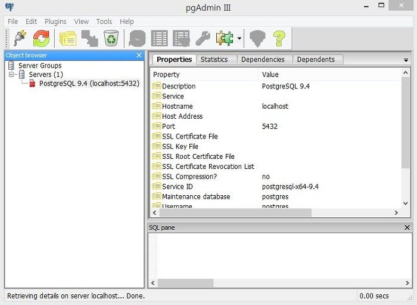This screenshot has height=305, width=417.
Task: Select the SSL Compression? row
Action: pos(276,176)
